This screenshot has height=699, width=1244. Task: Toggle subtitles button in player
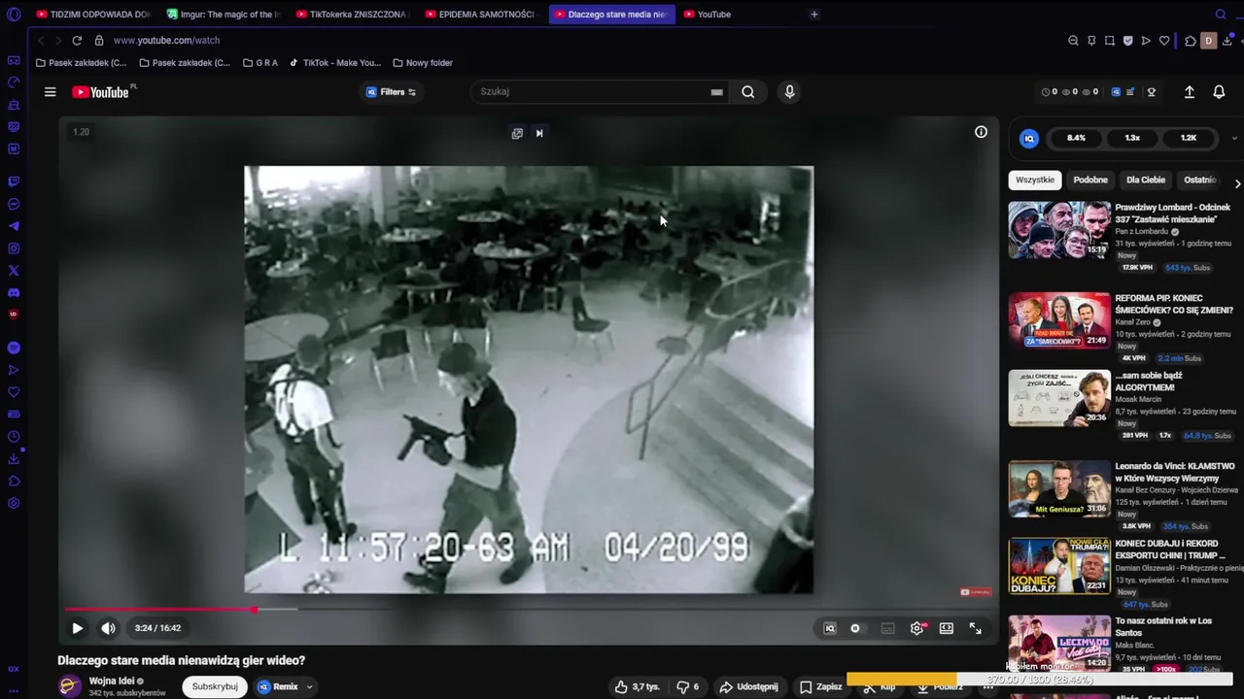[887, 628]
